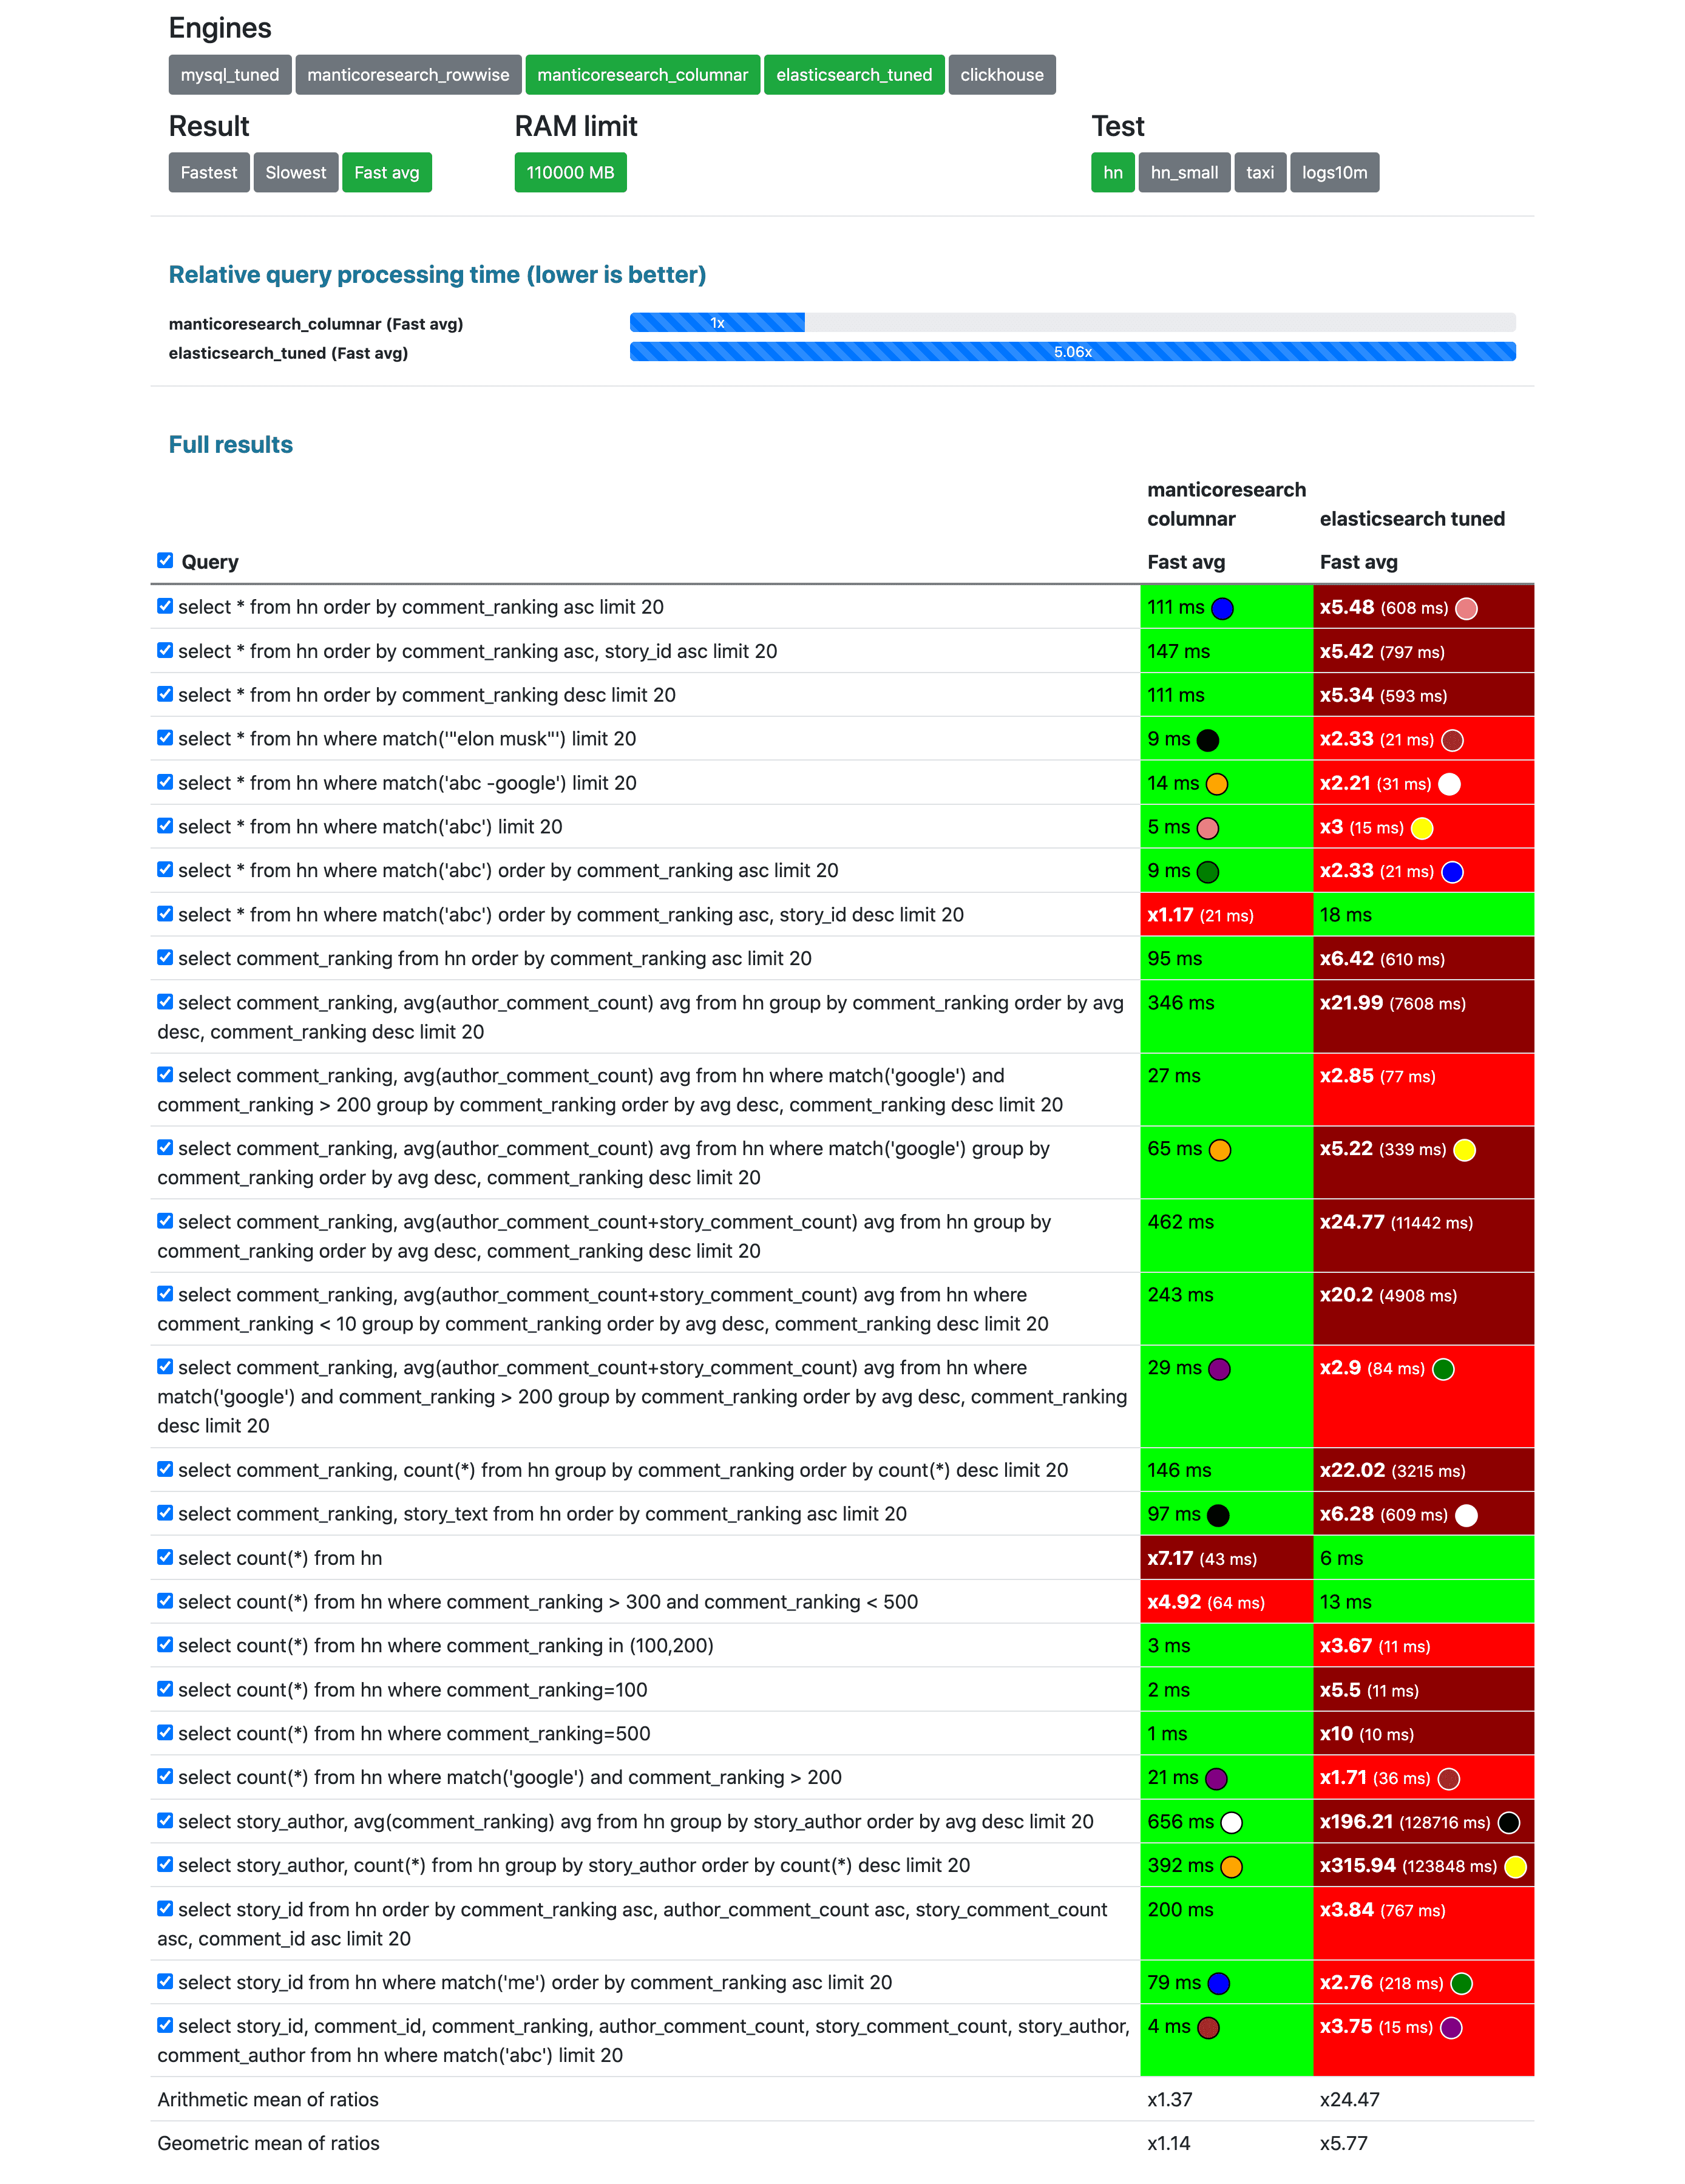Screen dimensions: 1685x2184
Task: Select the mysql_tuned engine button
Action: tap(230, 75)
